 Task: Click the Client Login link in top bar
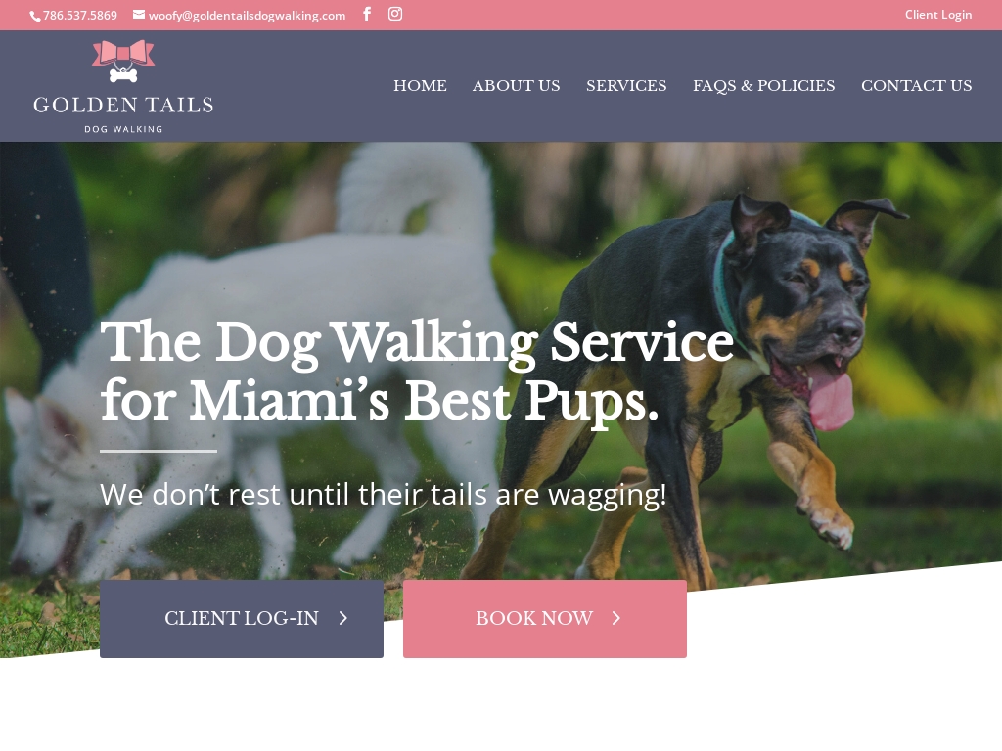[x=938, y=14]
